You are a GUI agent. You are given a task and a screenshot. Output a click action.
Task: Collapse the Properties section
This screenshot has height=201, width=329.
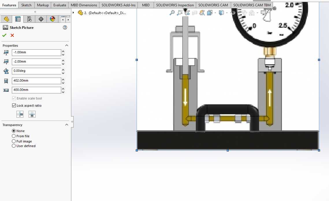(67, 46)
